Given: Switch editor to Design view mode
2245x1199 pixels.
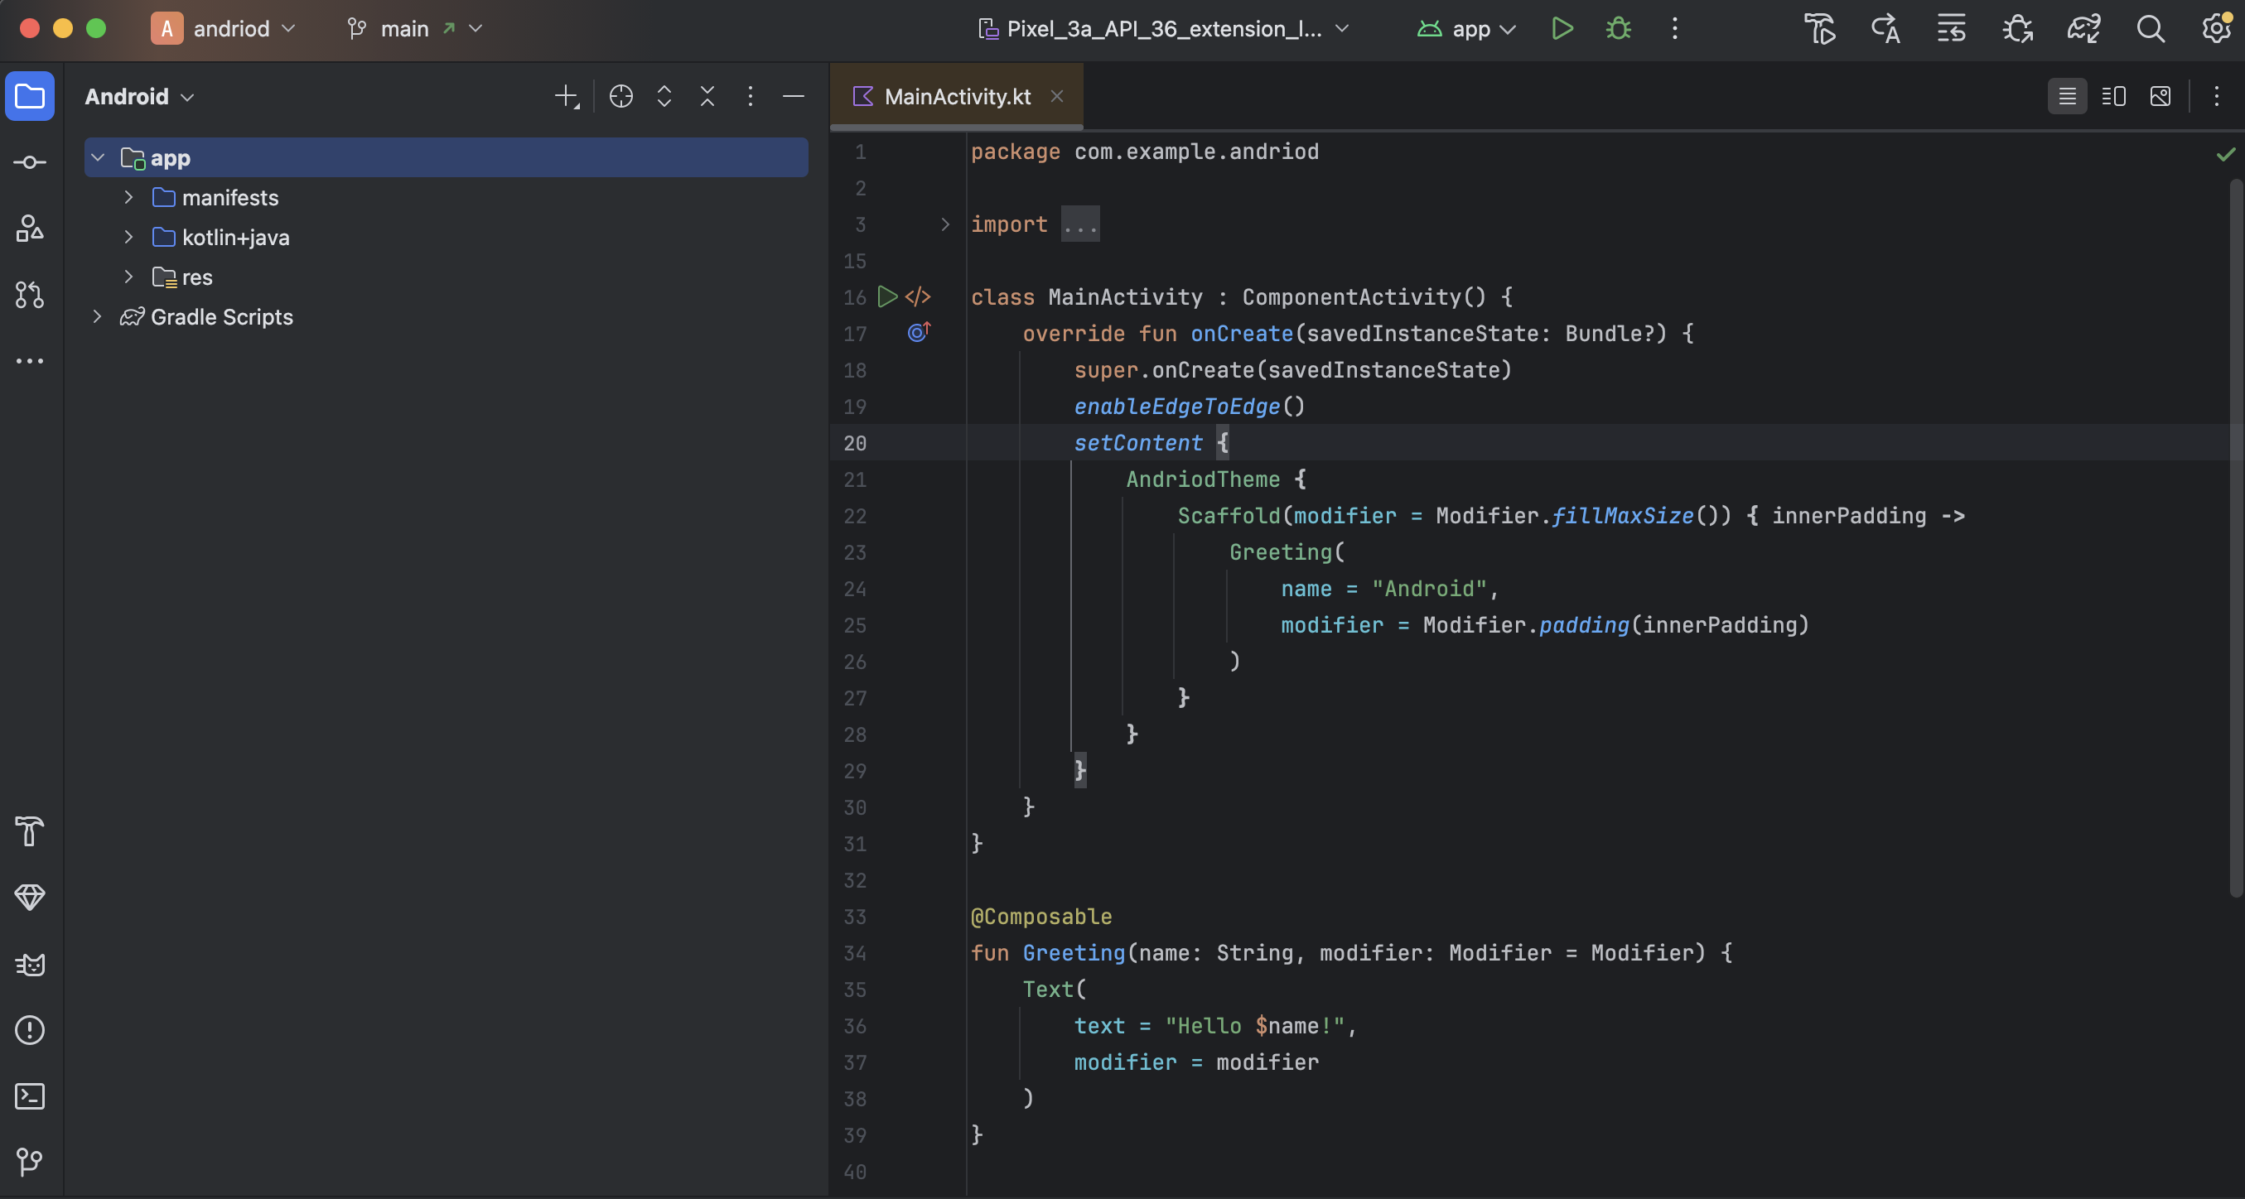Looking at the screenshot, I should click(x=2161, y=96).
